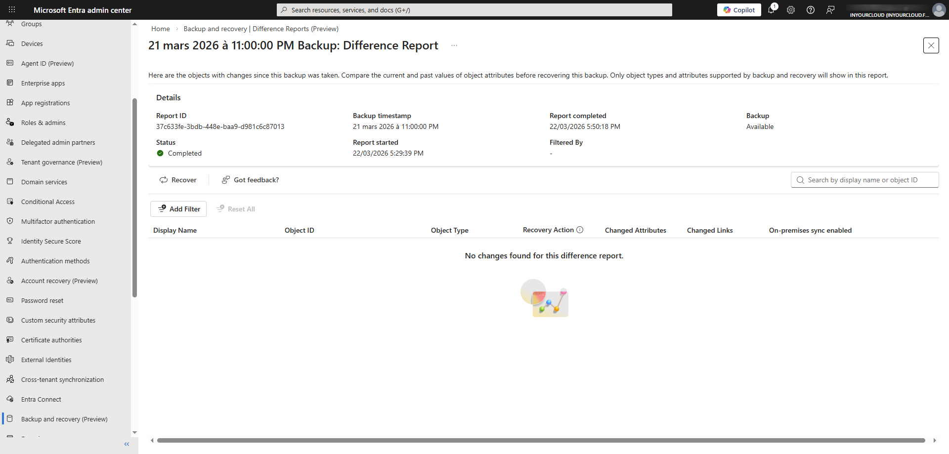
Task: Close the Difference Report pane
Action: coord(931,45)
